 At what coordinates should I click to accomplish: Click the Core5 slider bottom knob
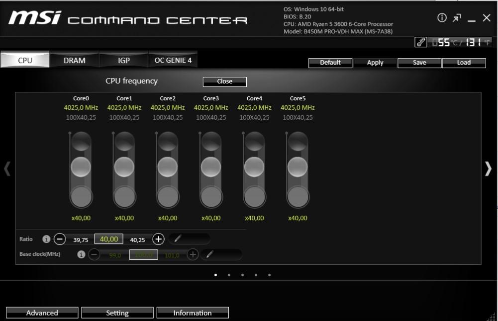[x=298, y=197]
